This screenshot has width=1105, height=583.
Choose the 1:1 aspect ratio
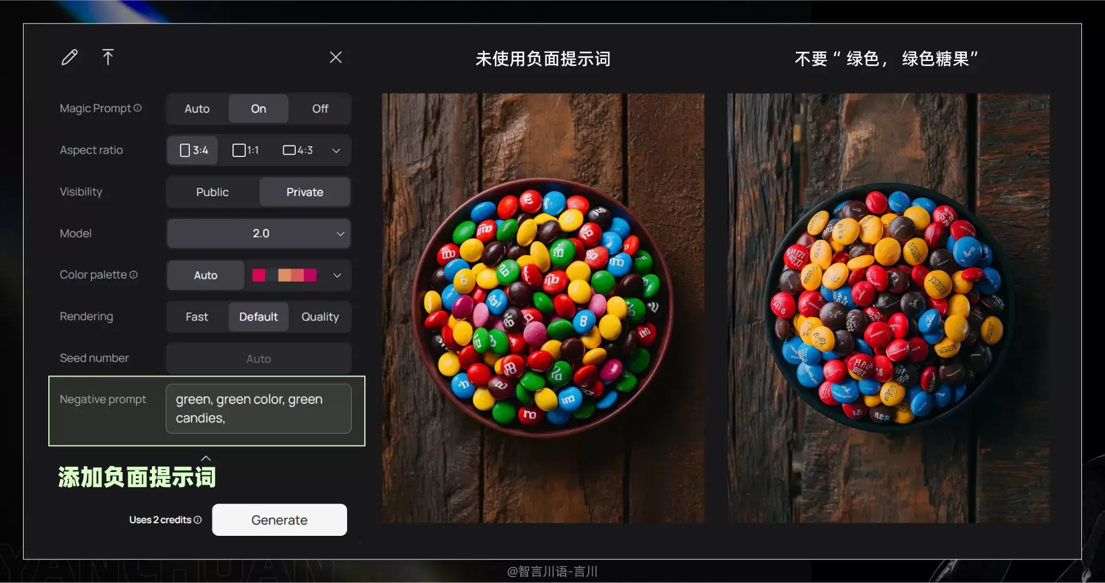(246, 150)
